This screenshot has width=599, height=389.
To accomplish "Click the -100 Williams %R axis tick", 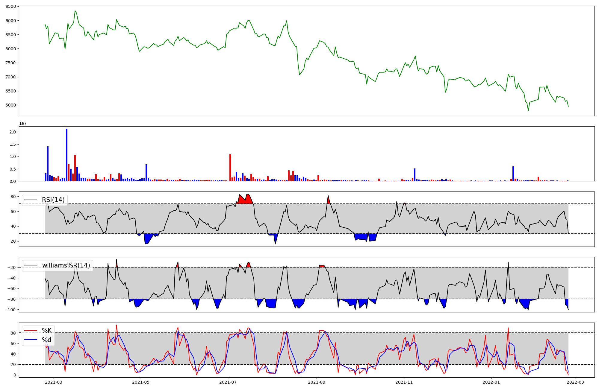I will click(10, 309).
